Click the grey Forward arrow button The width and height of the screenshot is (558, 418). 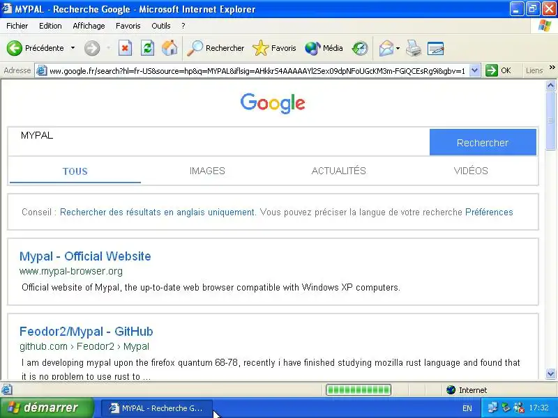click(92, 48)
